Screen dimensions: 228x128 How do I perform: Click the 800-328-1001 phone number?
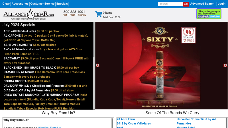click(x=74, y=12)
